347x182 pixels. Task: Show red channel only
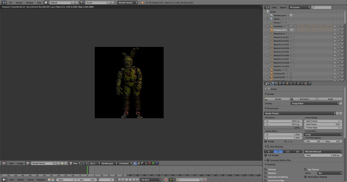coord(149,163)
